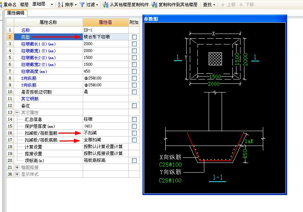Click the 汇总信息 value 柱墩

[106, 119]
